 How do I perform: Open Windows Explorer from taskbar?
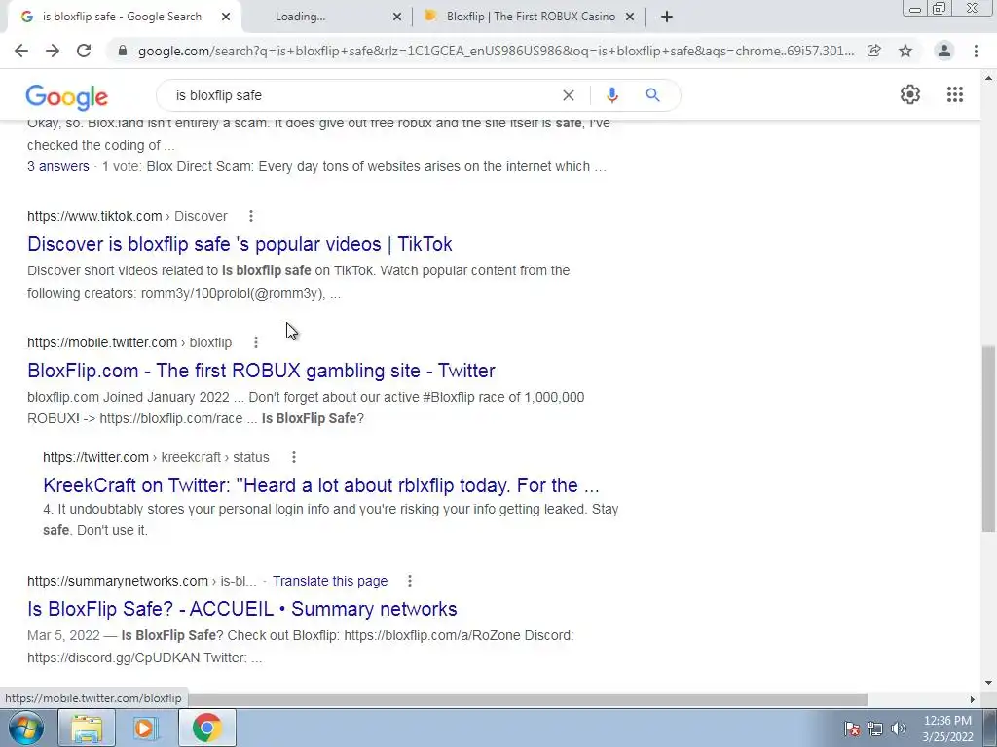click(87, 728)
